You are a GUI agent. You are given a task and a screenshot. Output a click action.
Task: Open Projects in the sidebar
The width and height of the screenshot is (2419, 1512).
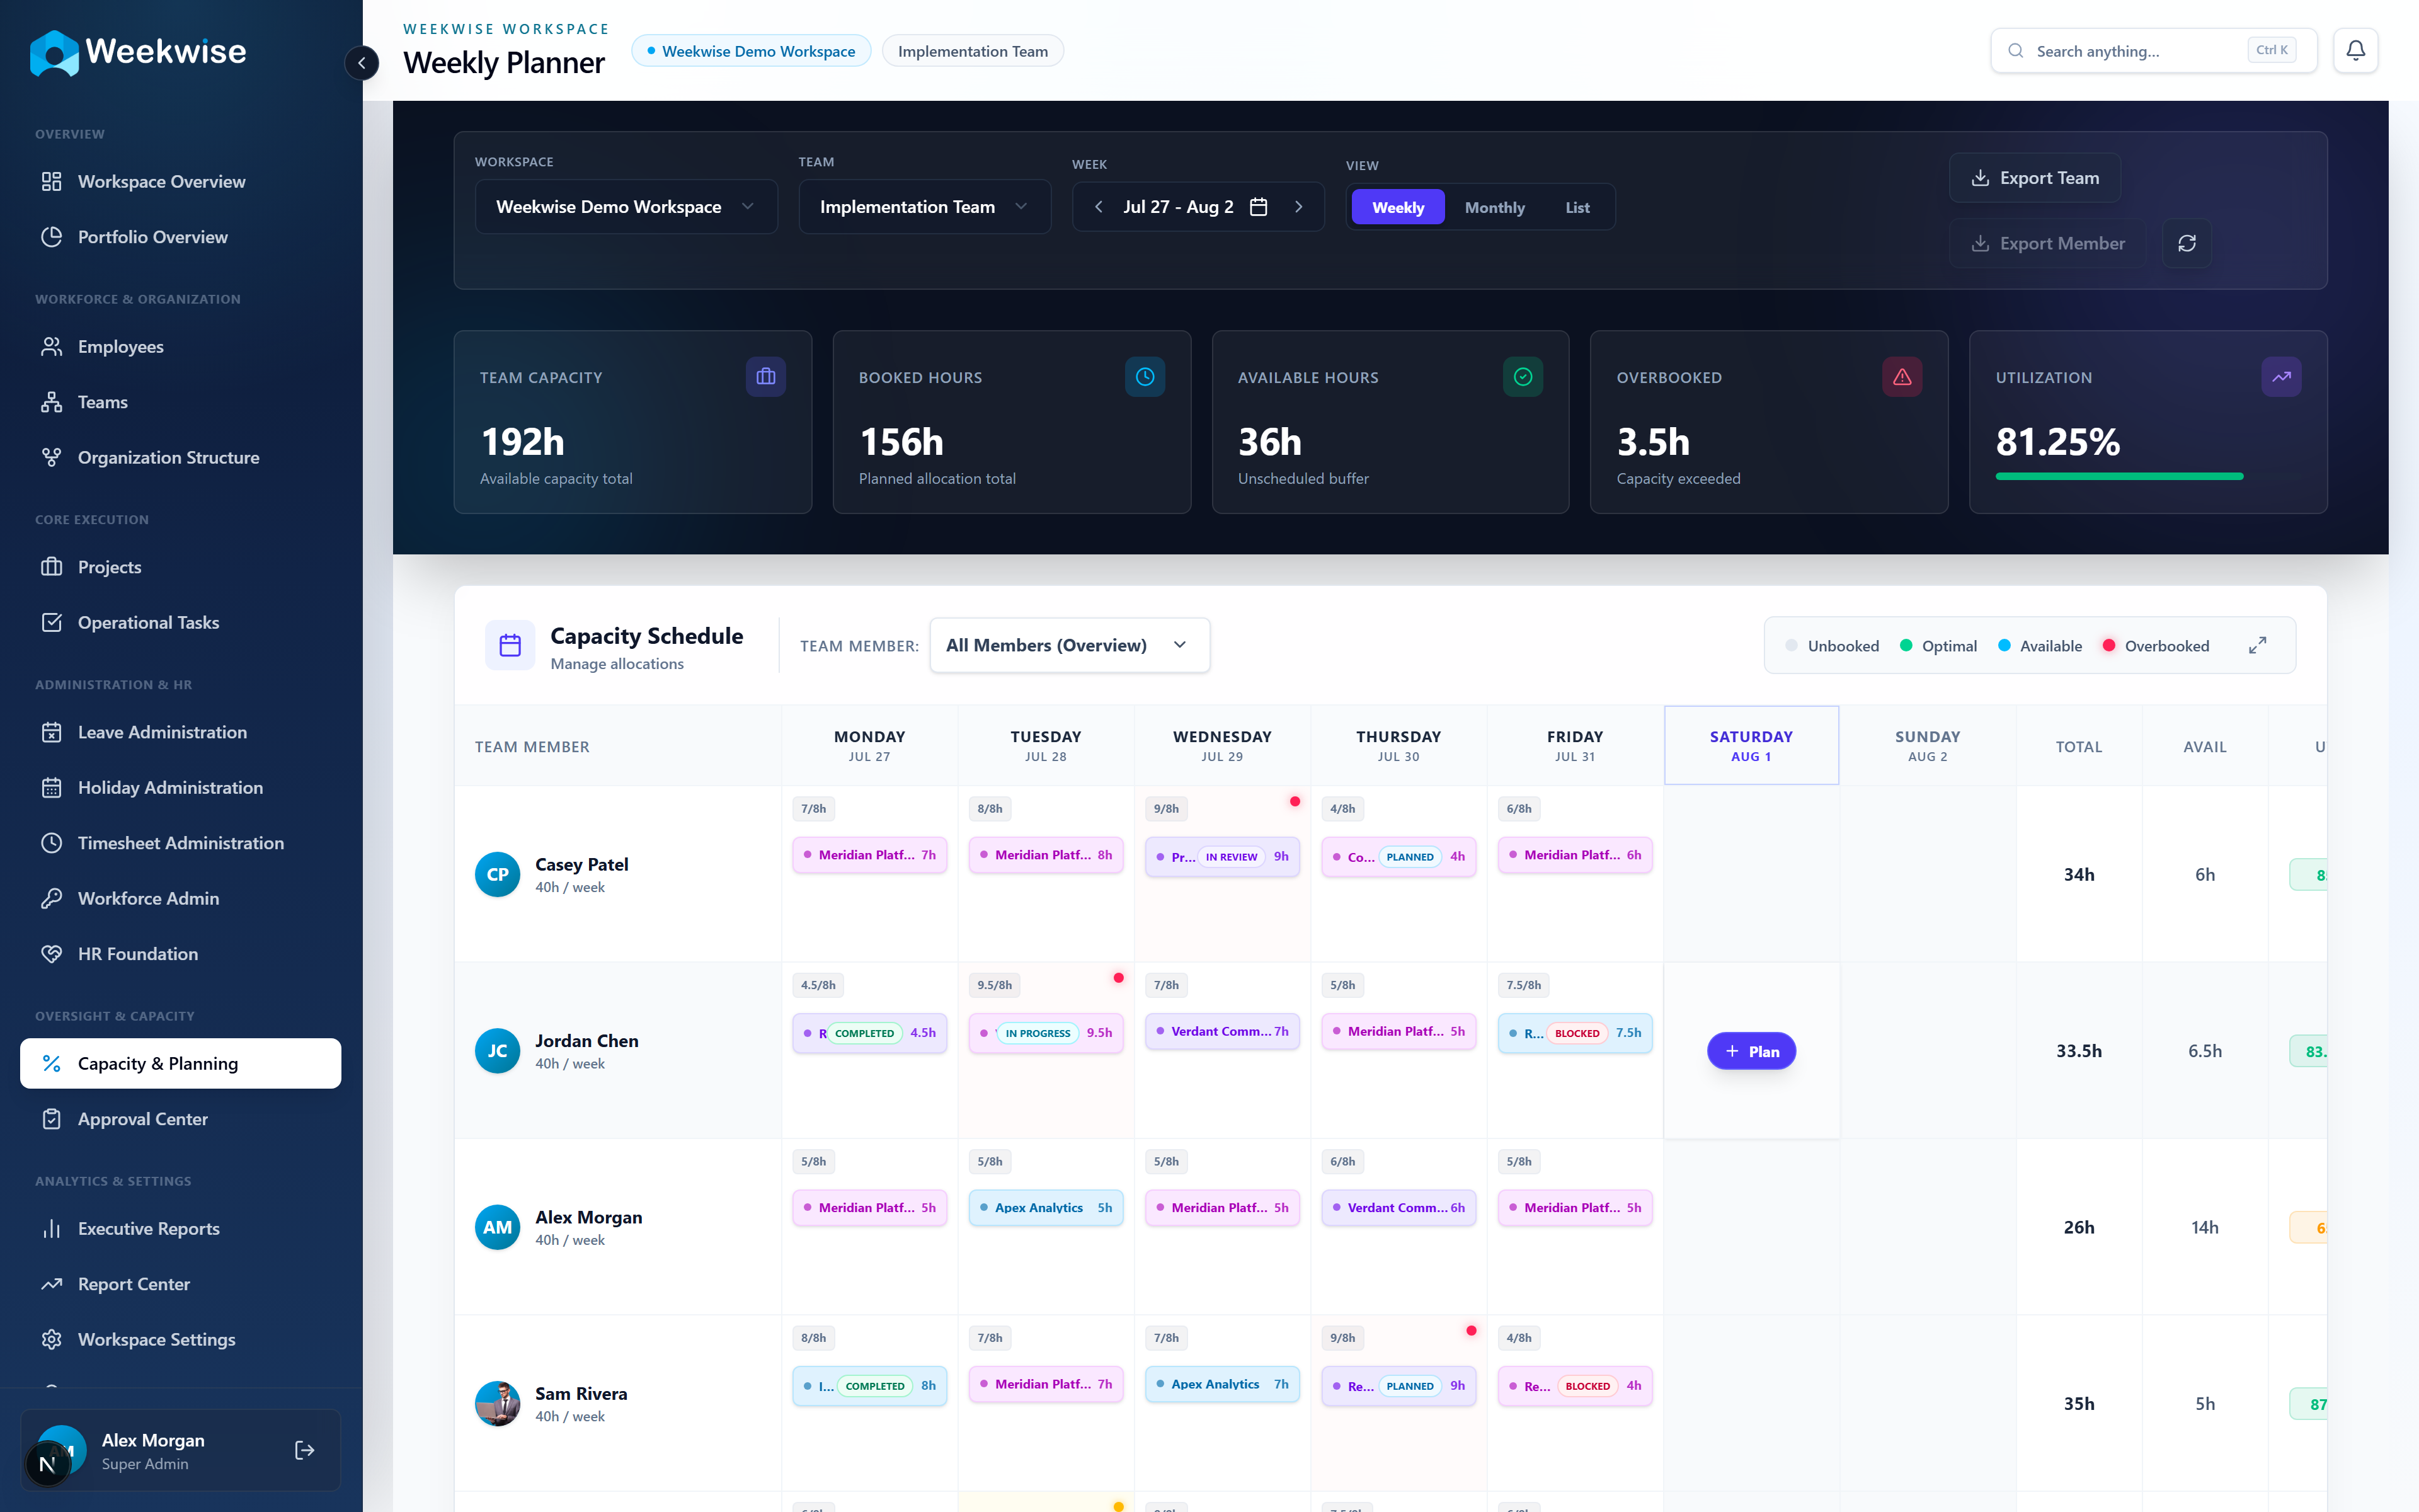click(180, 567)
